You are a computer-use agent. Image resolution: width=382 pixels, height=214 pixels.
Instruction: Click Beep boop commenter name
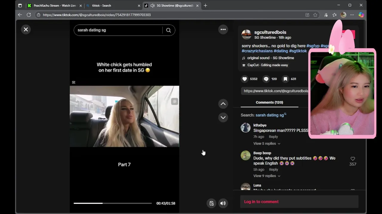click(262, 153)
